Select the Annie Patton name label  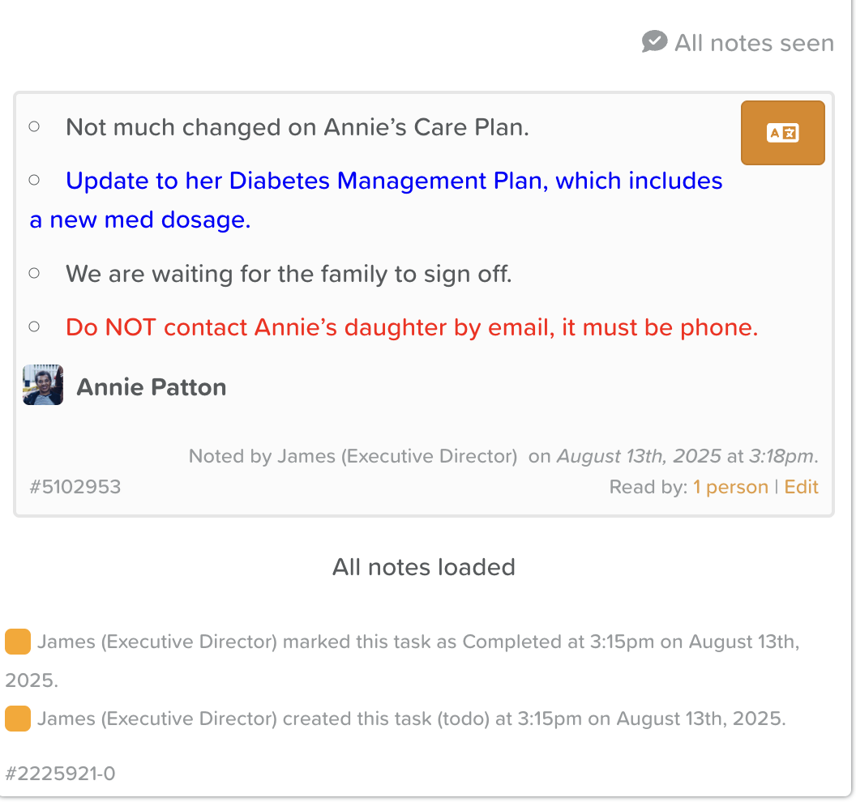point(152,386)
